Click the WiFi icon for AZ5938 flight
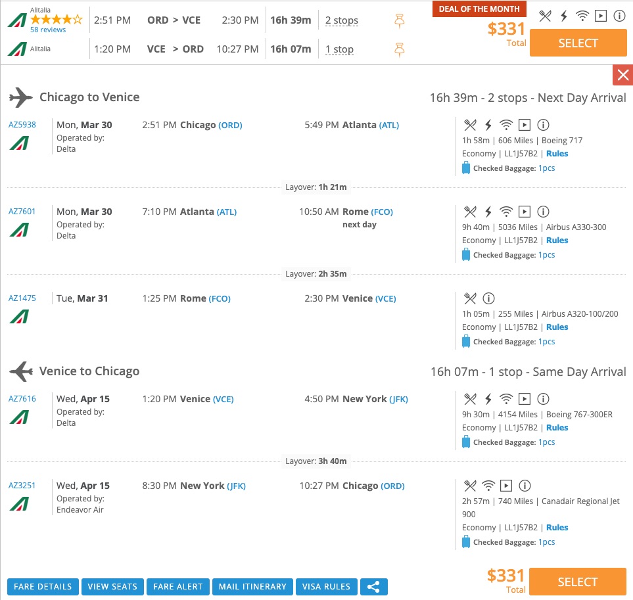The height and width of the screenshot is (600, 633). coord(505,125)
